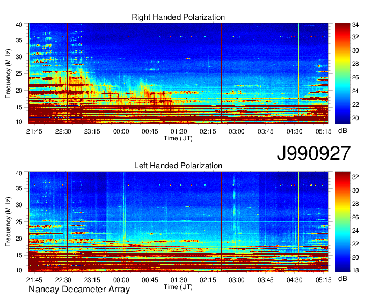The width and height of the screenshot is (365, 296).
Task: Click the 20 value on upper color scale
Action: point(355,118)
